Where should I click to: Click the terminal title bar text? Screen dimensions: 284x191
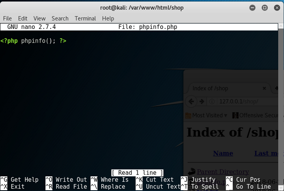pyautogui.click(x=142, y=8)
